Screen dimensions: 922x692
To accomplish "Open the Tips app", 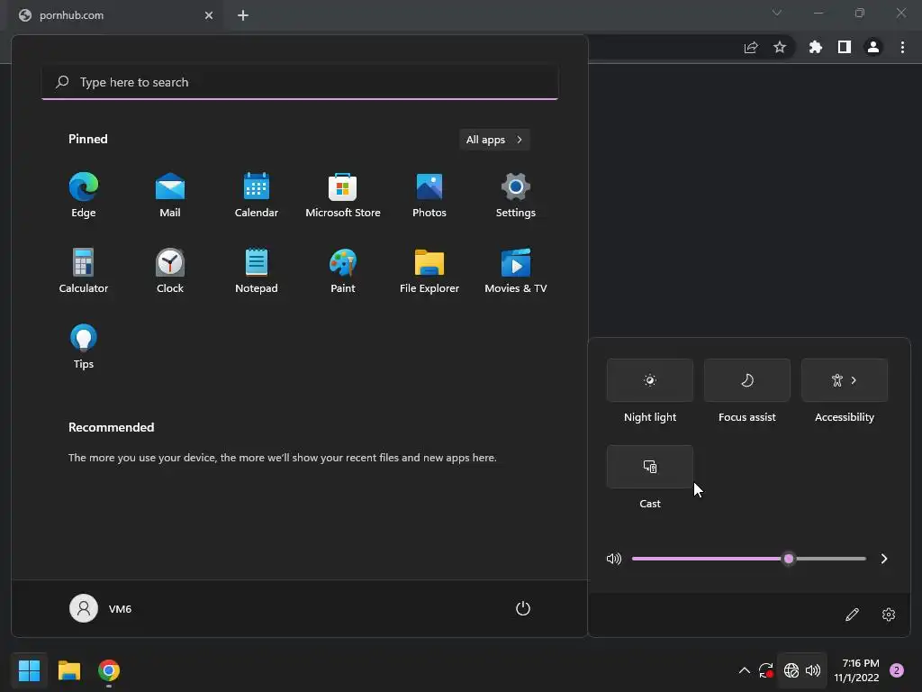I will (84, 347).
